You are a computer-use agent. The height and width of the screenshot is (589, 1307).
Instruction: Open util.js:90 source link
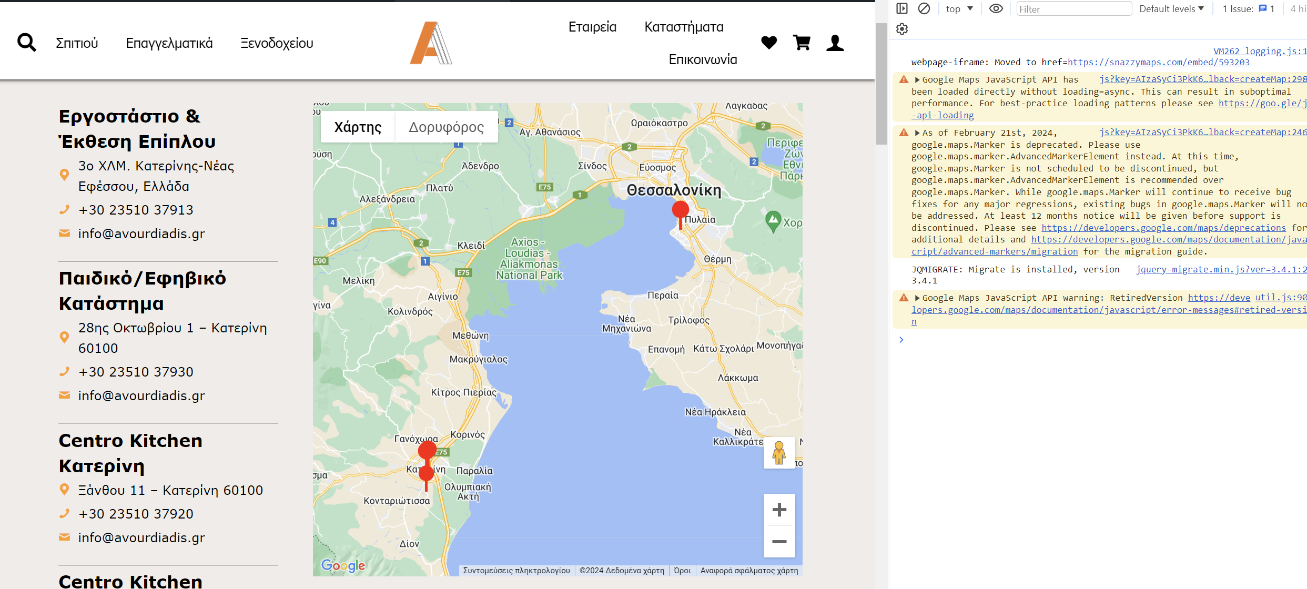point(1281,298)
